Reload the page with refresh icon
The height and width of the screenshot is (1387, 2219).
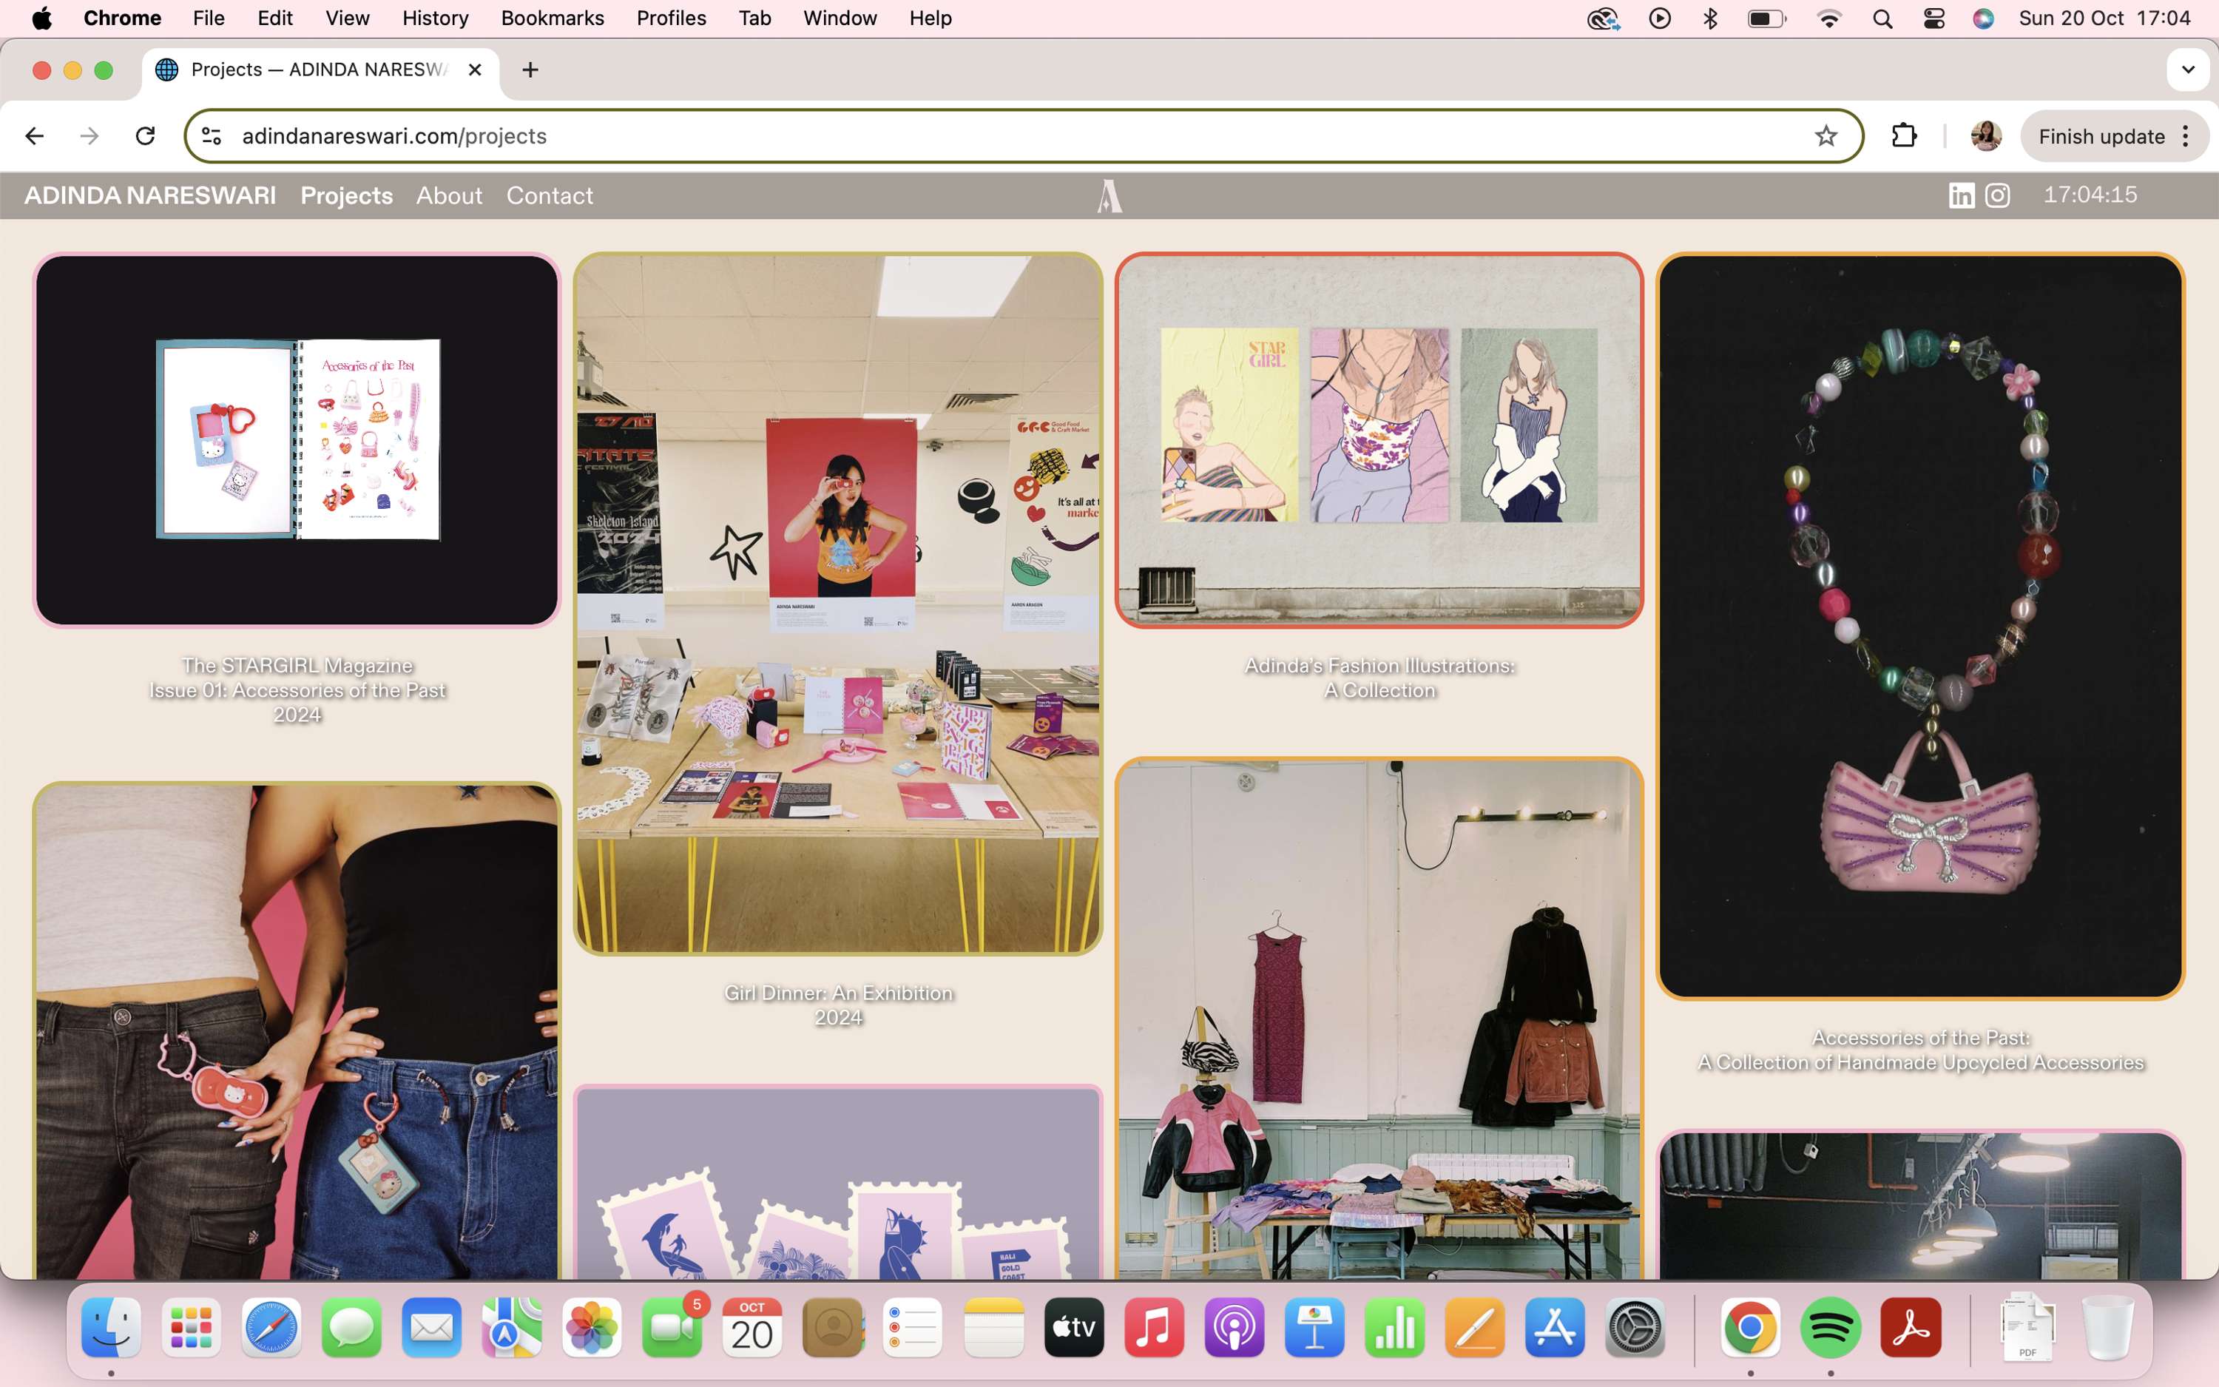[145, 136]
